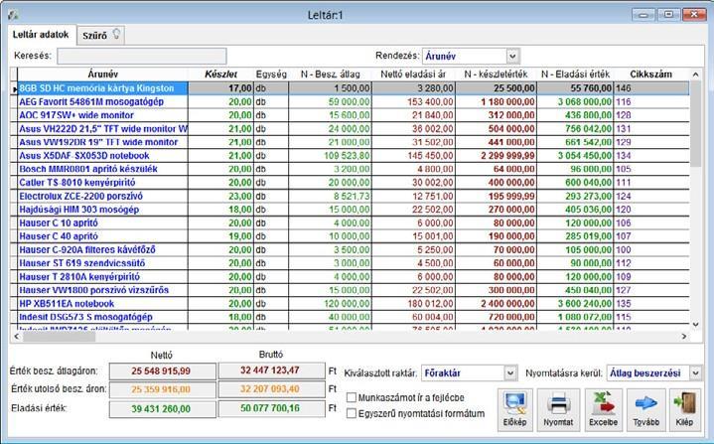Click the Nettó value 25 359 916,00
This screenshot has height=444, width=714.
(161, 389)
